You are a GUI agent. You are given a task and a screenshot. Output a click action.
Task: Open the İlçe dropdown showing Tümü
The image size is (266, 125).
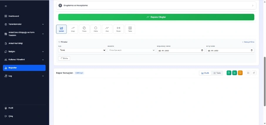[x=82, y=50]
